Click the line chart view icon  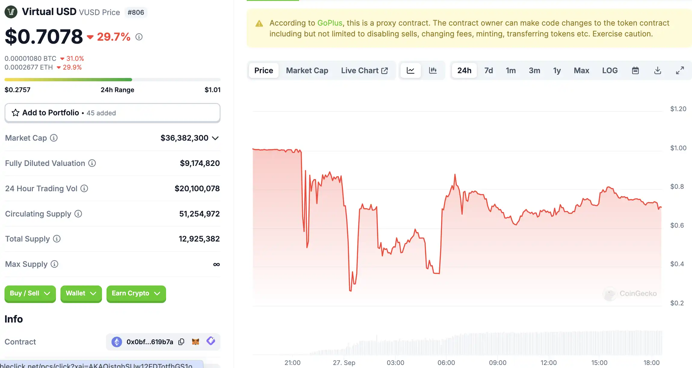coord(410,70)
